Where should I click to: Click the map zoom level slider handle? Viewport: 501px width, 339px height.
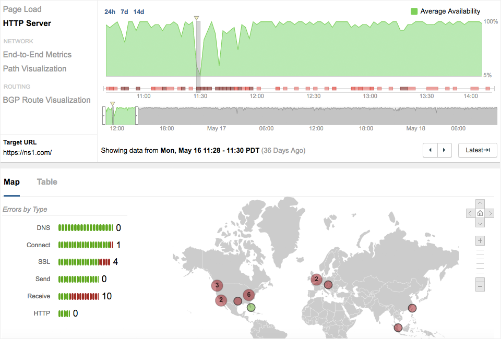click(x=480, y=279)
